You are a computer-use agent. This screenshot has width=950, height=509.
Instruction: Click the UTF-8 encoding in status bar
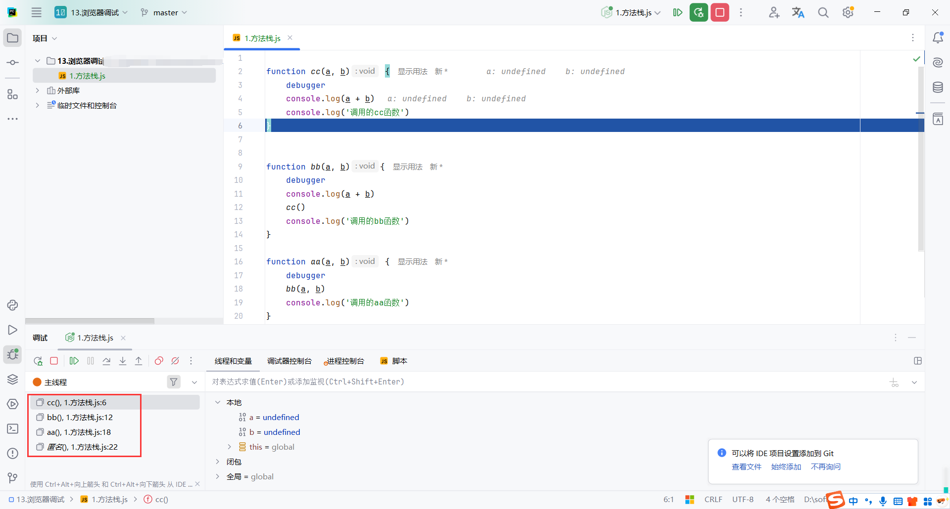743,500
